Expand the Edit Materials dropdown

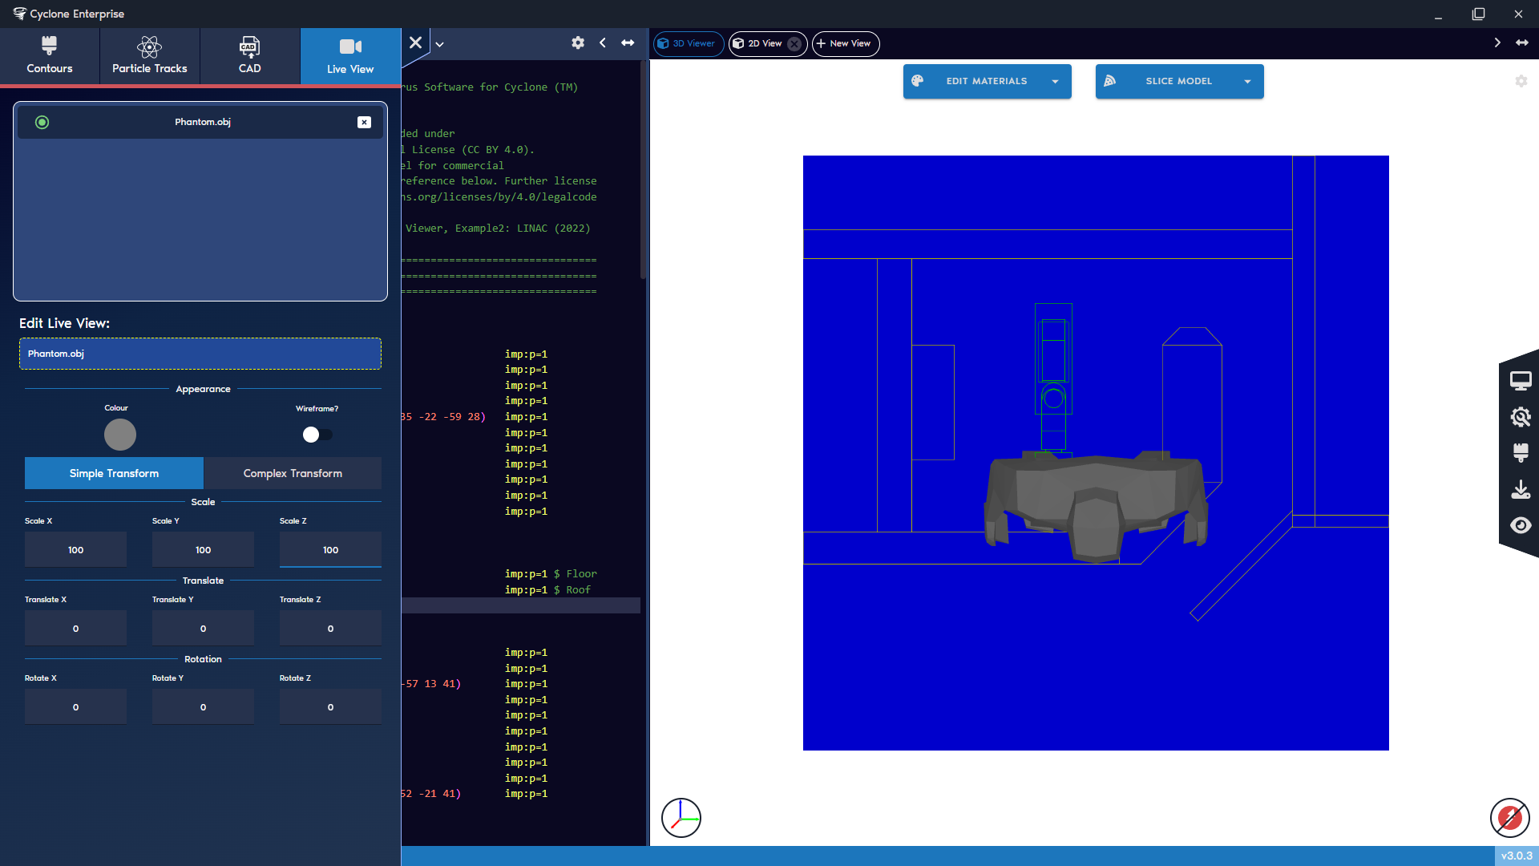(1054, 81)
